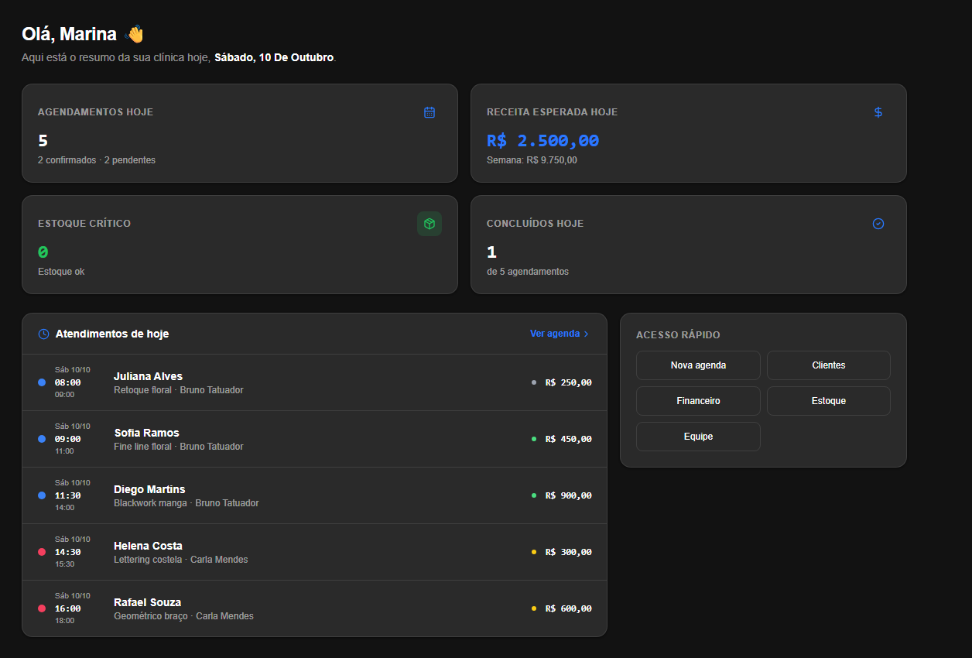Click the Sábado, 10 De Outubro date
The image size is (972, 658).
pyautogui.click(x=274, y=58)
